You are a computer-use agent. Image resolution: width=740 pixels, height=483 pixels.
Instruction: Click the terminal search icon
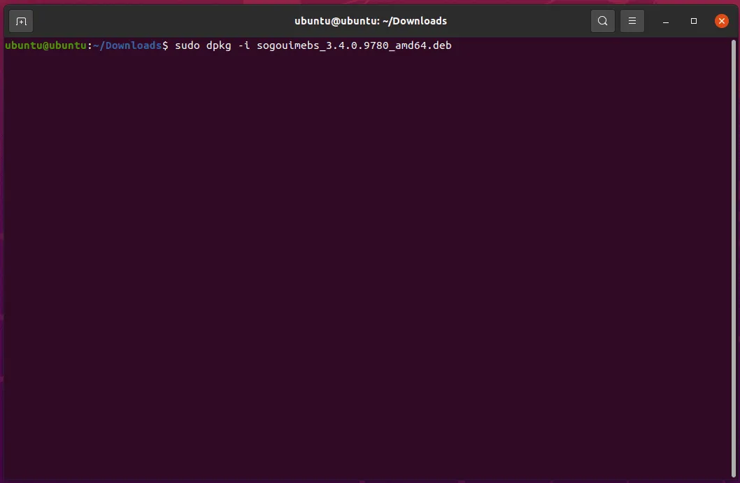pyautogui.click(x=603, y=21)
